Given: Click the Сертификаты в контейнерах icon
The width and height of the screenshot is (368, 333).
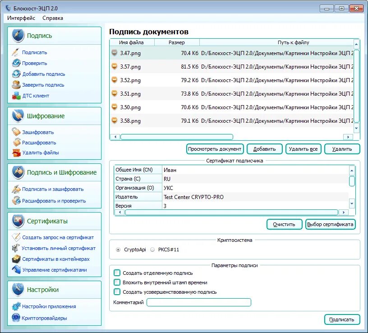Looking at the screenshot, I should tap(16, 259).
